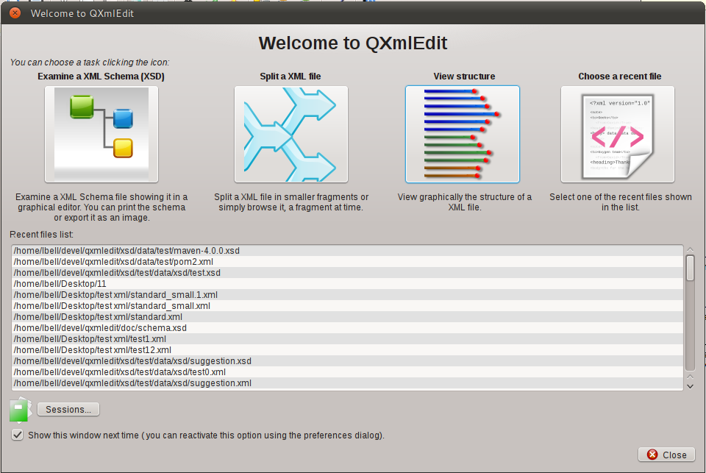Select recent file test12.xml
Screen dimensions: 706x473
click(347, 350)
